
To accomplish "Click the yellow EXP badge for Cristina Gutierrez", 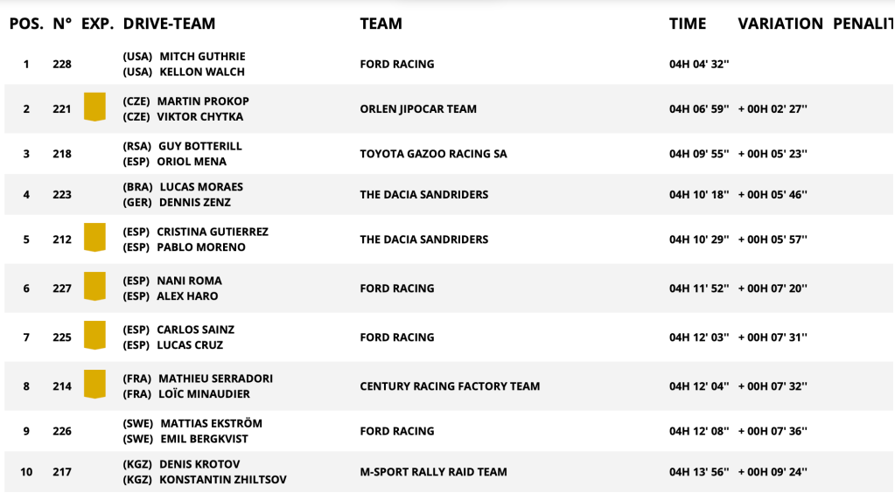I will (x=94, y=238).
